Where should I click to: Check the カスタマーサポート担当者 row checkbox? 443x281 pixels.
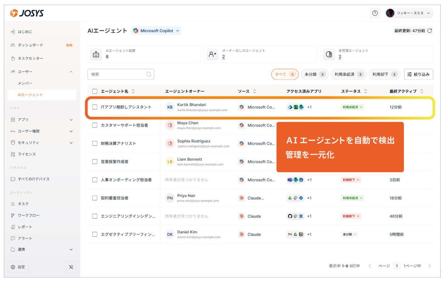click(x=95, y=125)
